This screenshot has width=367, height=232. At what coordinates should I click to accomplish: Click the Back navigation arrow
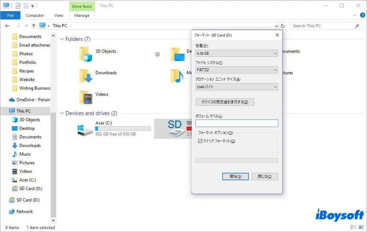click(7, 26)
